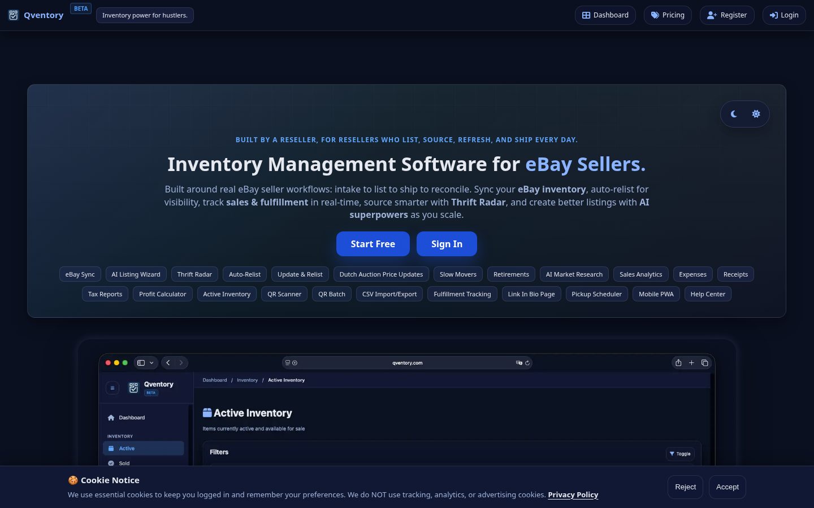
Task: Open the Expenses chip
Action: (693, 274)
